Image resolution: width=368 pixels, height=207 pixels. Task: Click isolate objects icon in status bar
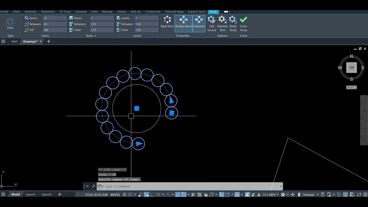coord(339,195)
